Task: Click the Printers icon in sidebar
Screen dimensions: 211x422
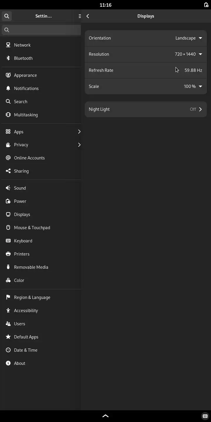Action: (8, 254)
